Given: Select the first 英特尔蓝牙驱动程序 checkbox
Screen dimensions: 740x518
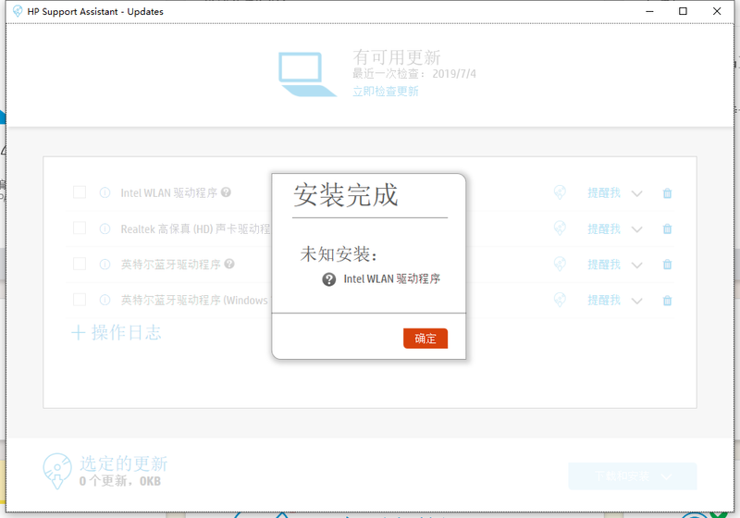Looking at the screenshot, I should (x=80, y=264).
